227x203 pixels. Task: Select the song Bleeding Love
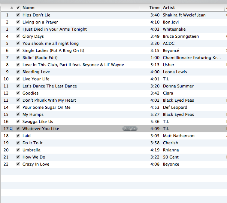[36, 72]
